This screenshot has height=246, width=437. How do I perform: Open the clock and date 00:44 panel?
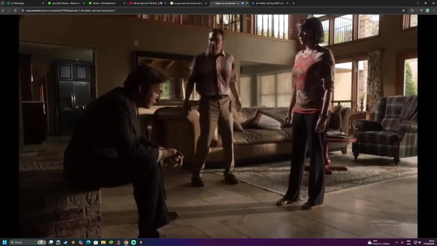[429, 242]
